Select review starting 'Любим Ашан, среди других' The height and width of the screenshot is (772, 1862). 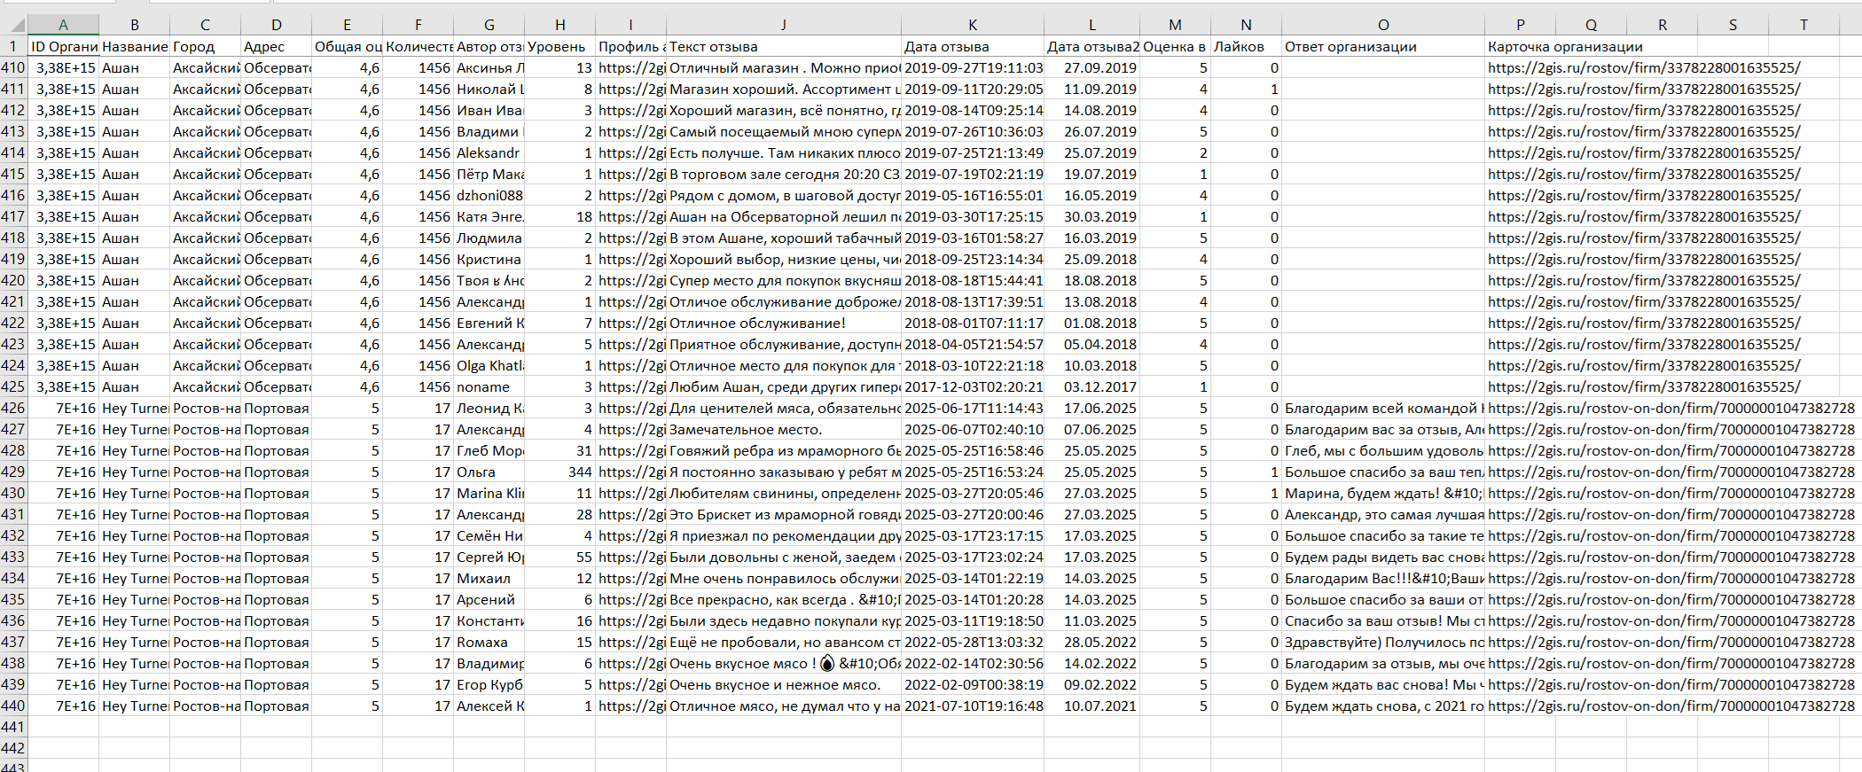pos(783,386)
